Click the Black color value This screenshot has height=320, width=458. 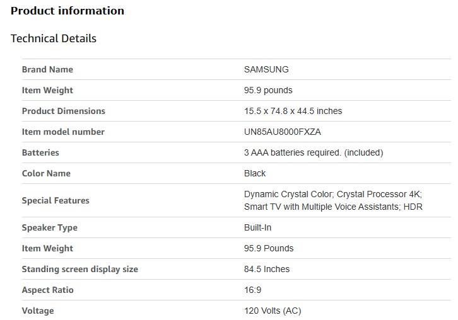(255, 173)
